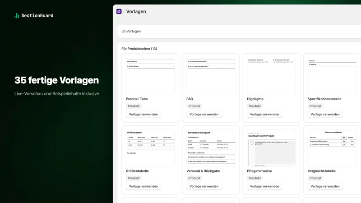Open the Highlights preview thumbnail

point(271,76)
